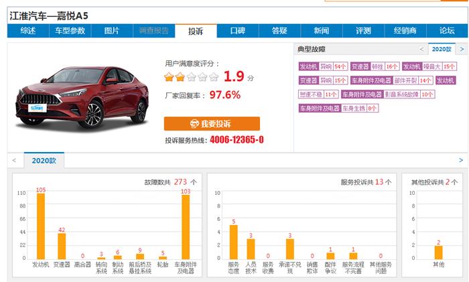The height and width of the screenshot is (282, 469).
Task: Click the red JAC A5 car image
Action: tap(82, 98)
